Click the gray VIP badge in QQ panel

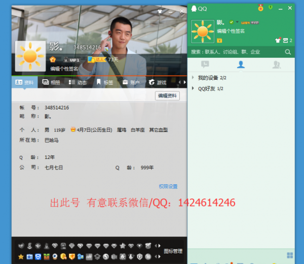[x=255, y=23]
